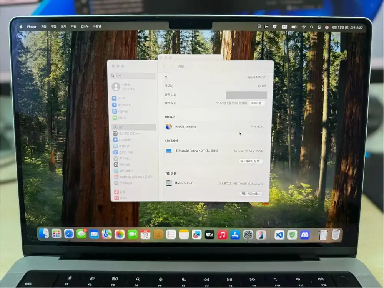Open Apple menu in menu bar
This screenshot has height=288, width=384.
(x=21, y=26)
